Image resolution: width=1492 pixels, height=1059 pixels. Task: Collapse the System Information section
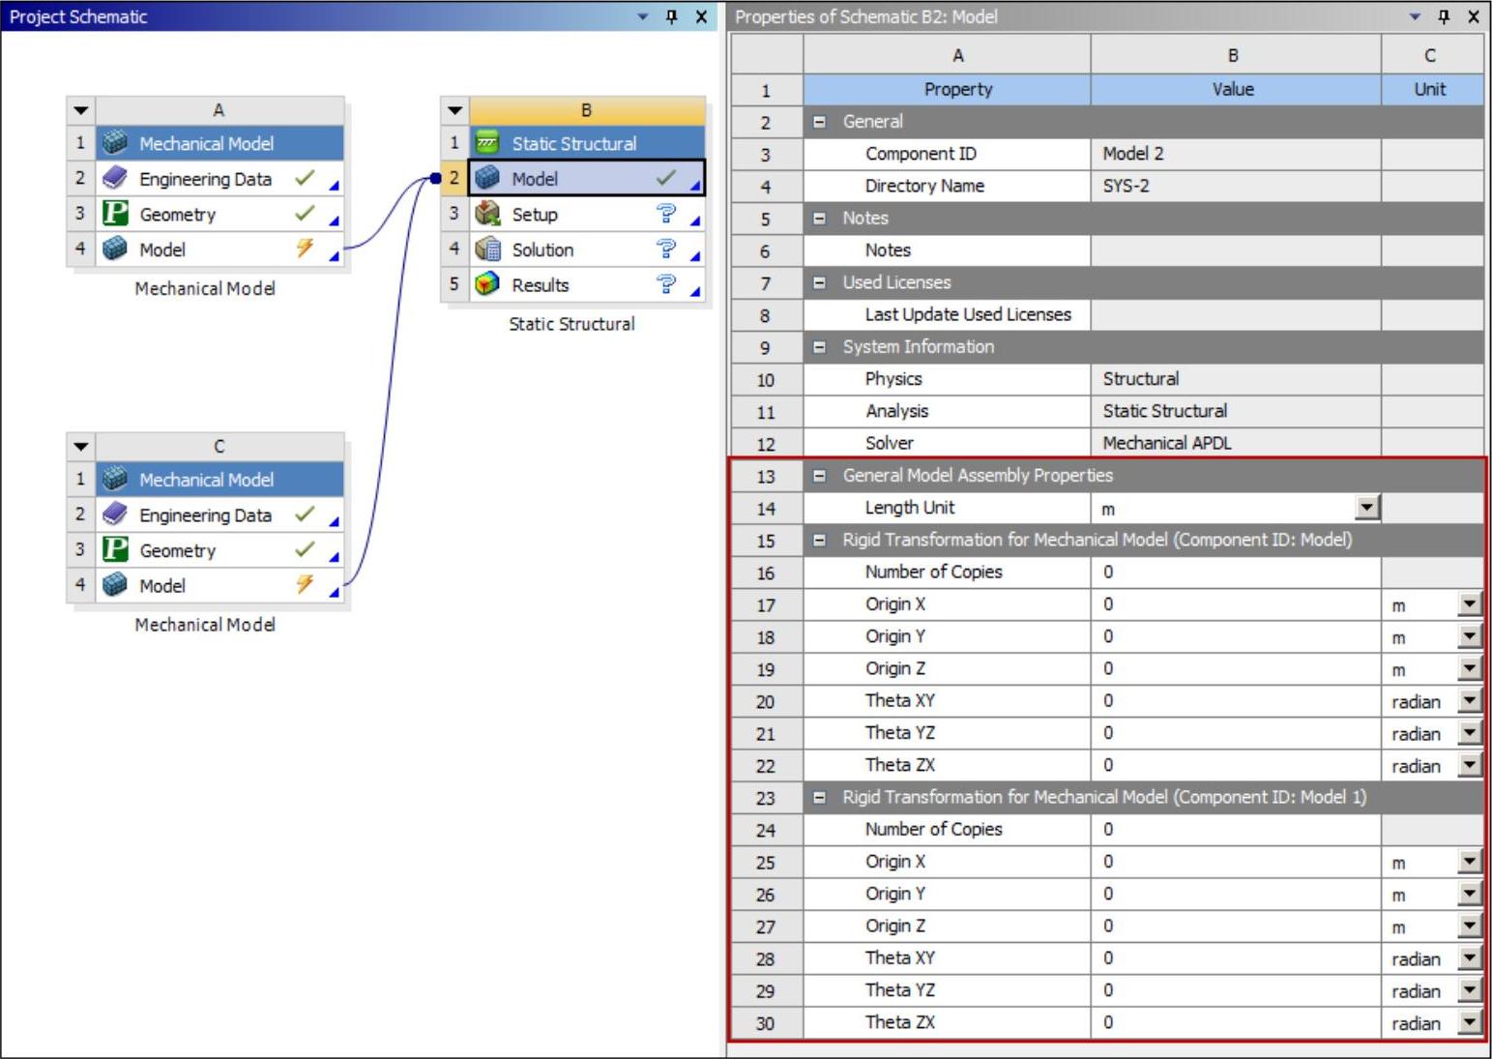pyautogui.click(x=819, y=347)
